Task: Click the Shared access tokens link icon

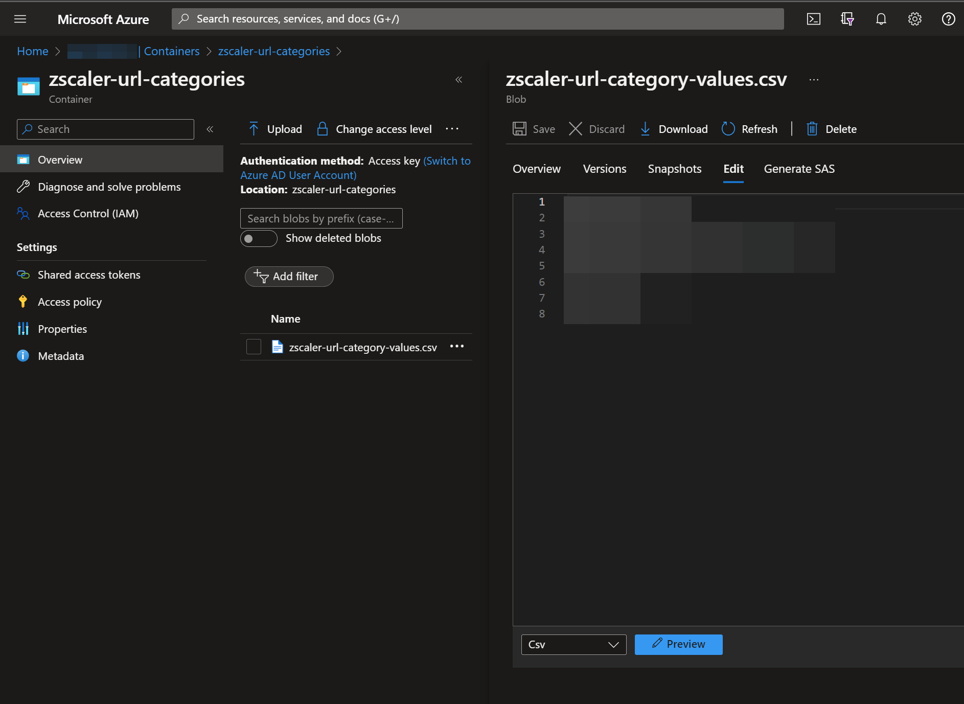Action: click(23, 275)
